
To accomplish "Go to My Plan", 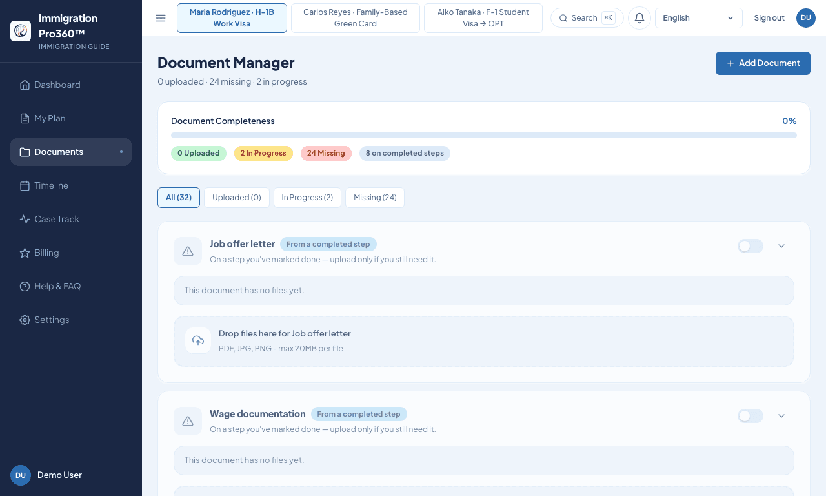I will (71, 118).
